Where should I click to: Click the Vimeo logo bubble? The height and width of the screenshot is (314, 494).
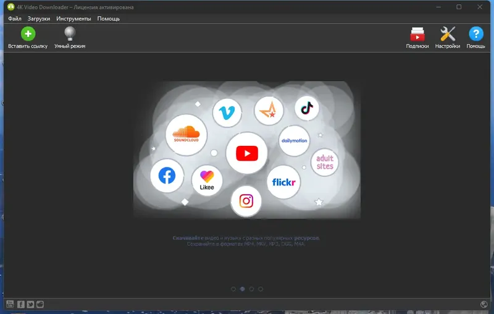(227, 112)
